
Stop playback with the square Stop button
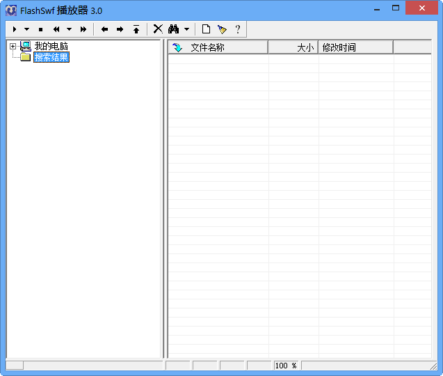[x=40, y=29]
